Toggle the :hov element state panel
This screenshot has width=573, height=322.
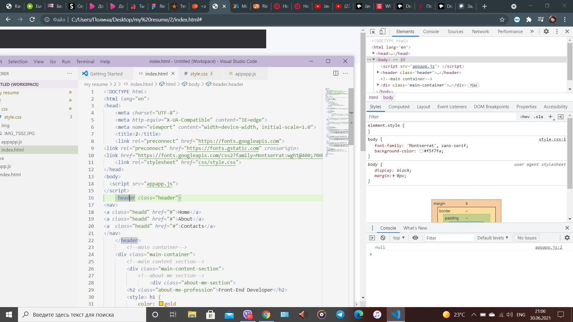(x=525, y=117)
